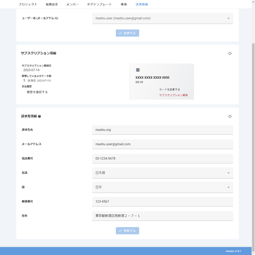Focus the 電話番号 input field
Viewport: 255px width, 255px height.
163,158
